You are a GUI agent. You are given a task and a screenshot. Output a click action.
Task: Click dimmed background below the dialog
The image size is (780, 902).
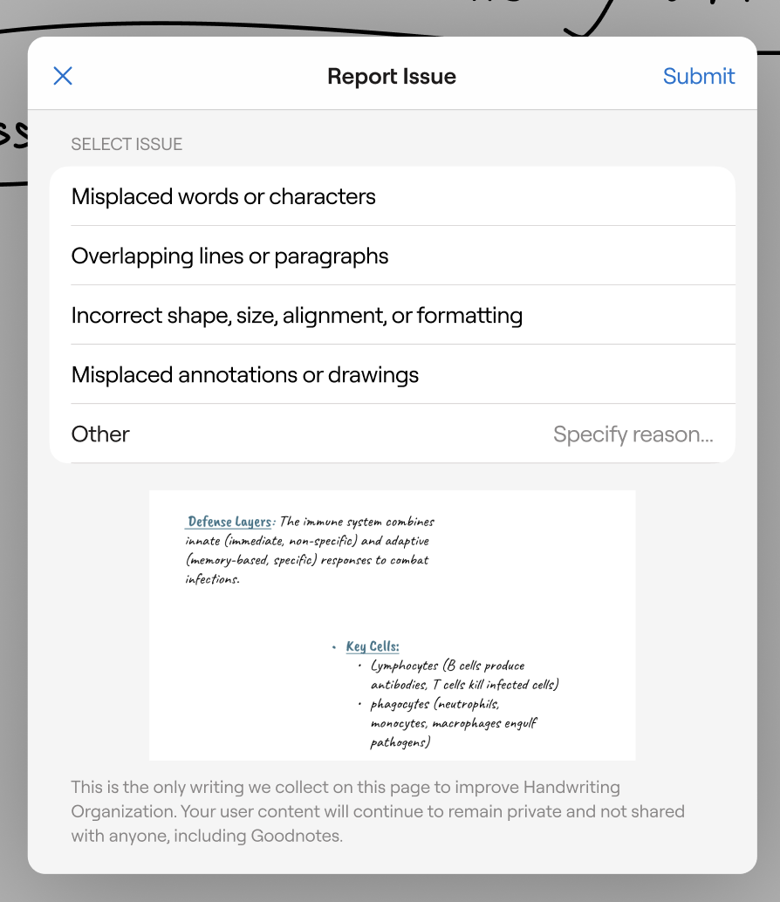tap(390, 889)
